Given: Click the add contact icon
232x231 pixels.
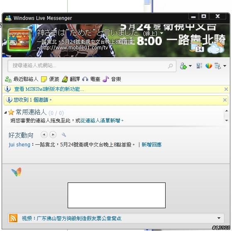Looking at the screenshot, I should pyautogui.click(x=183, y=66).
